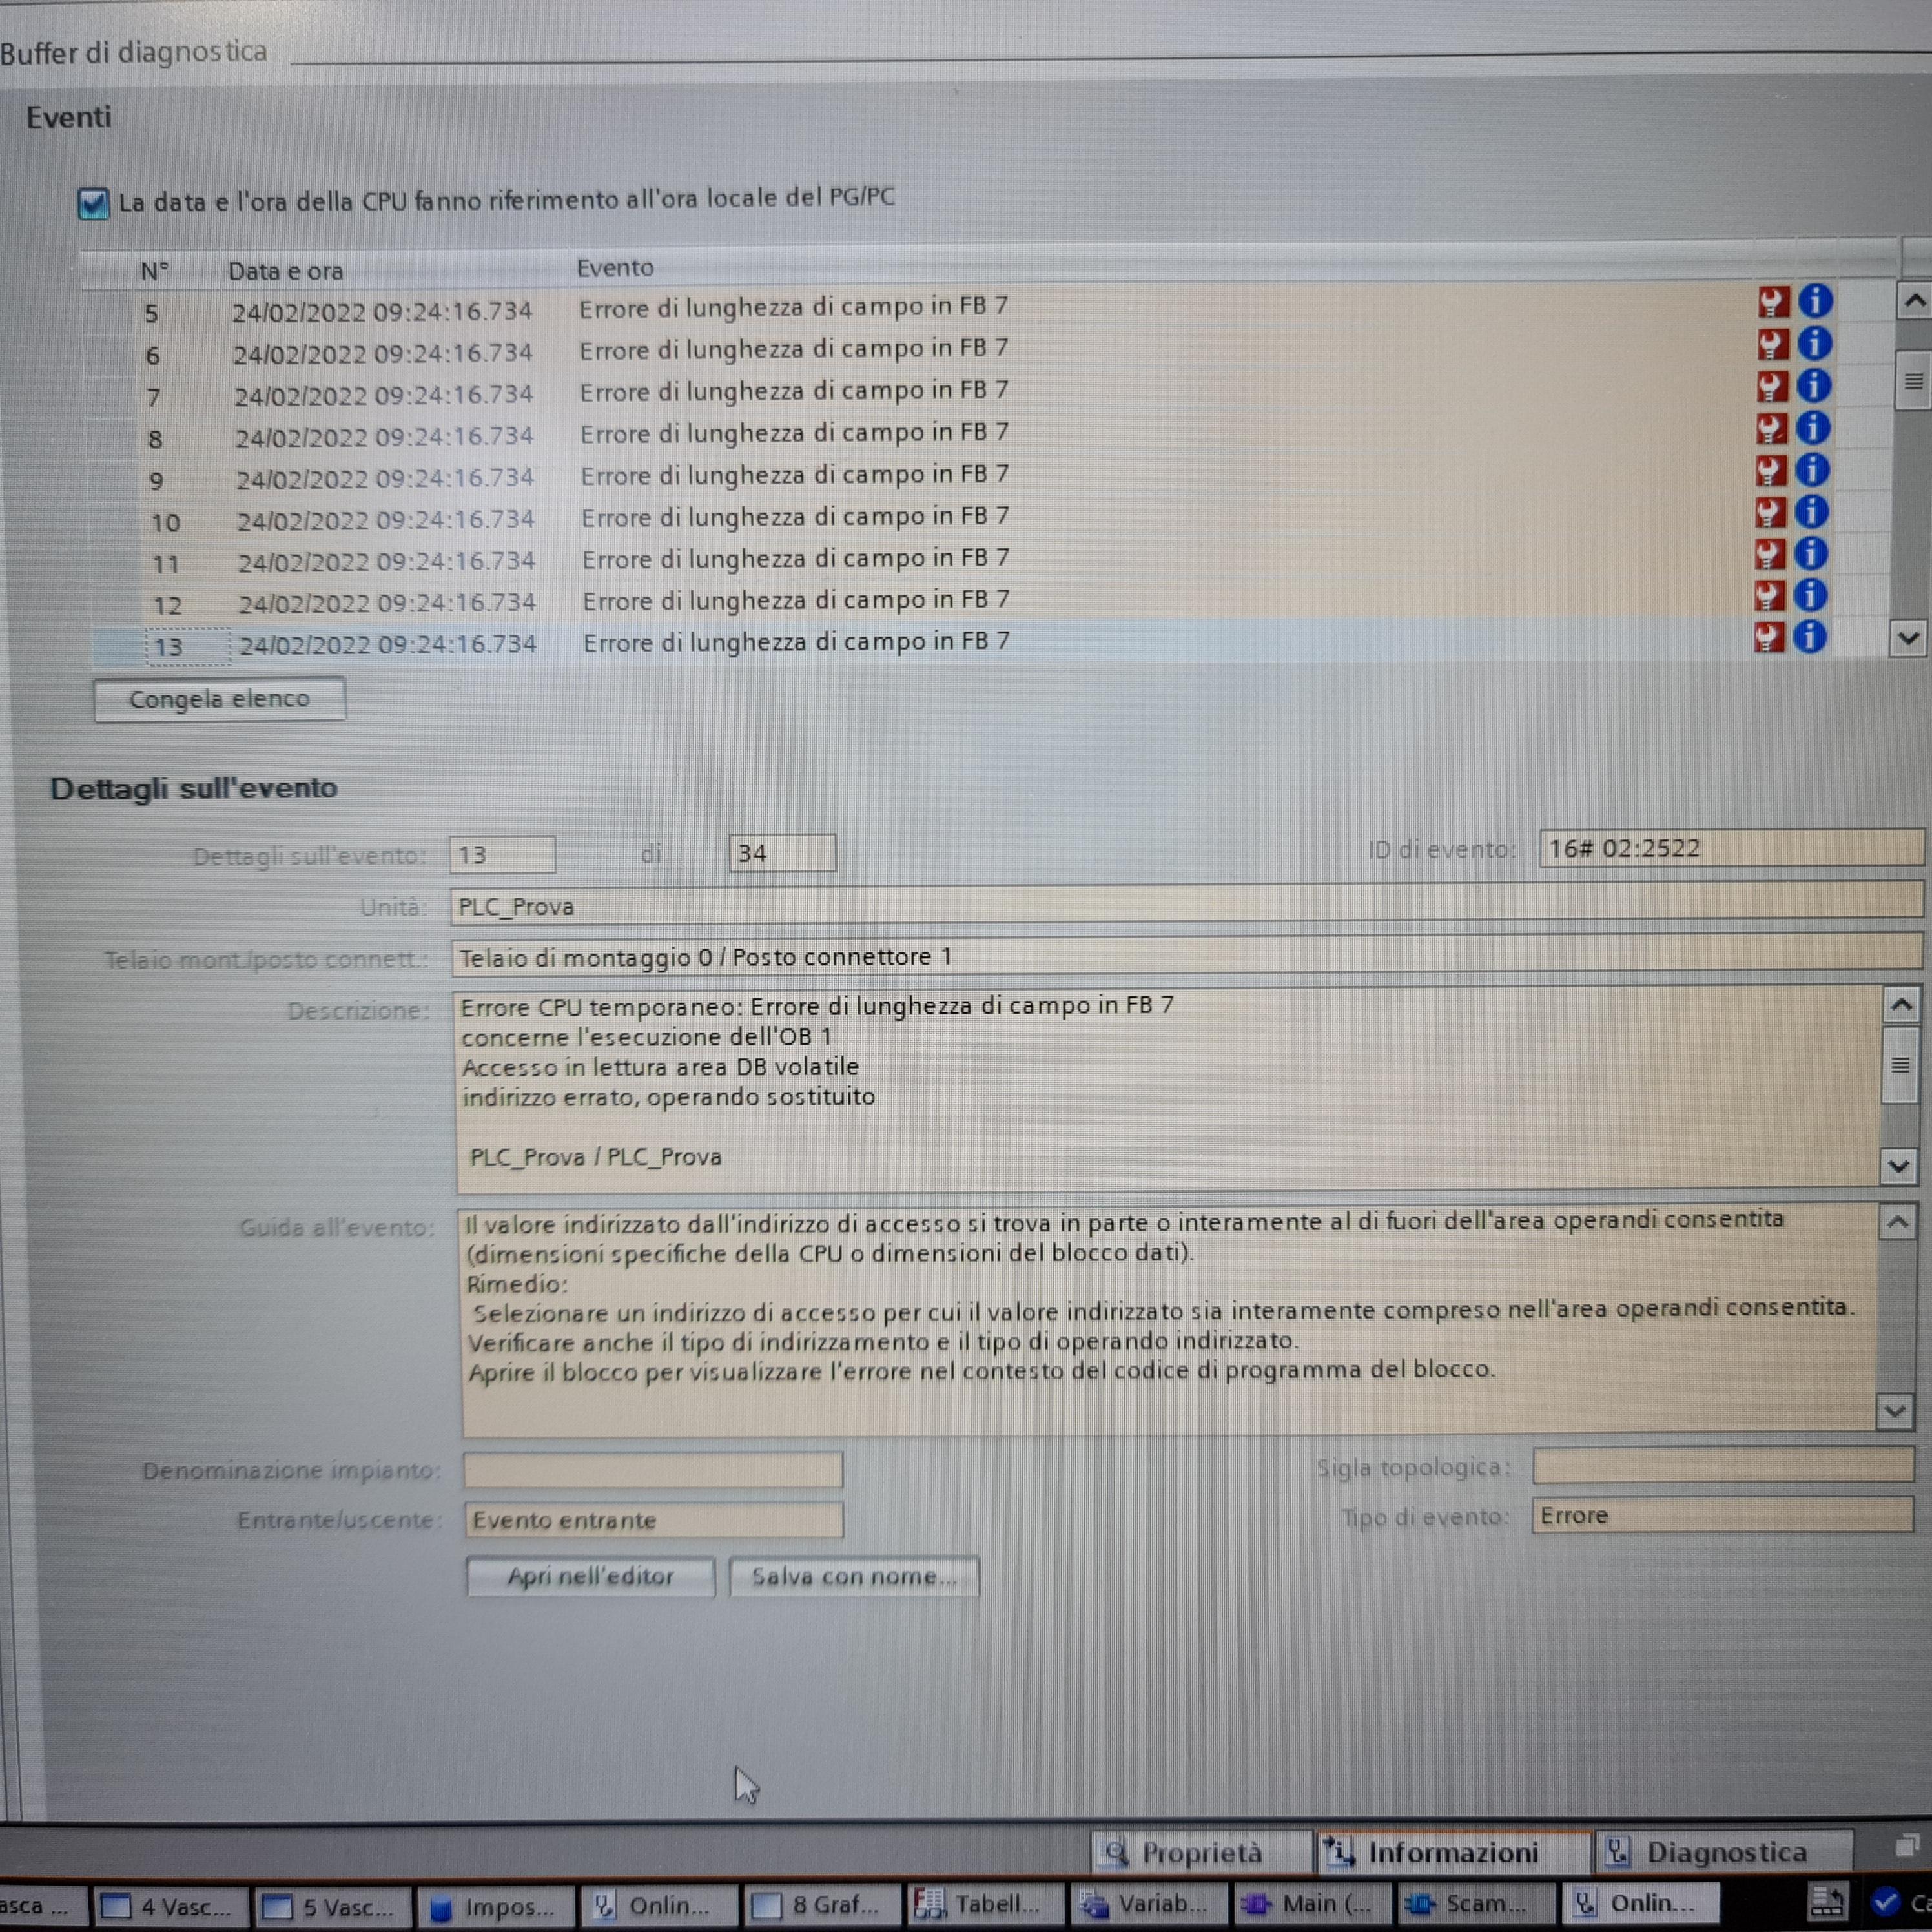The image size is (1932, 1932).
Task: Open the 'Onlin...' tab next to 'Scam...'
Action: click(1640, 1902)
